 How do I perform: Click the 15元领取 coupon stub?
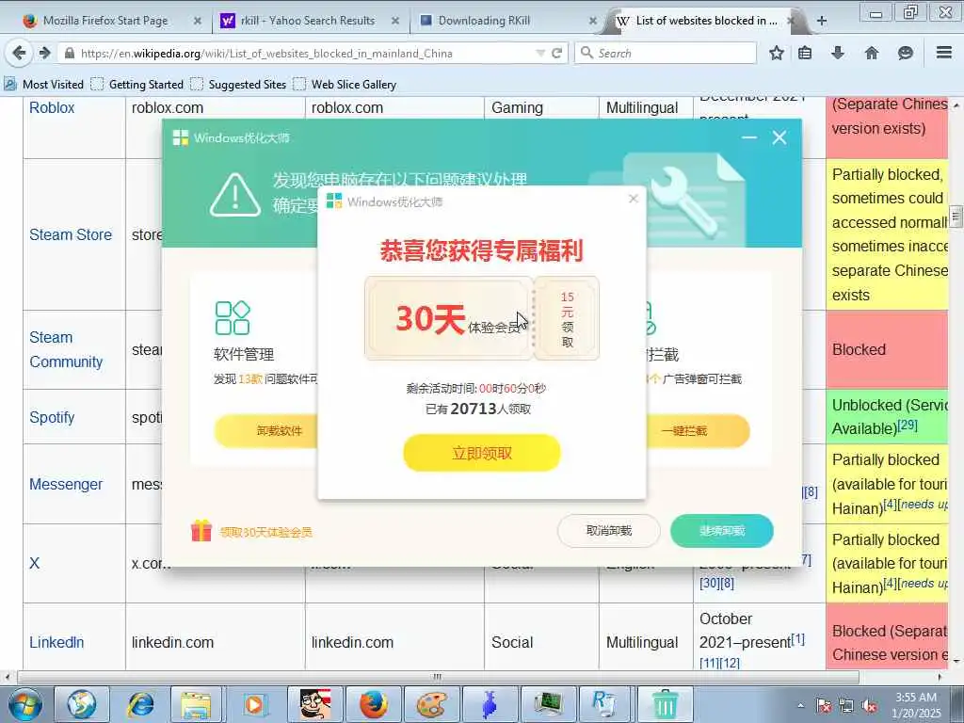point(567,318)
